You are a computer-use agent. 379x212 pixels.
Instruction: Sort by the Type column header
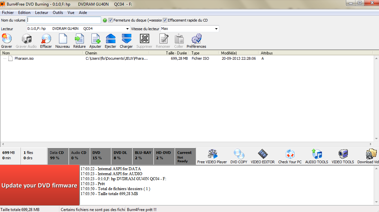(x=204, y=53)
